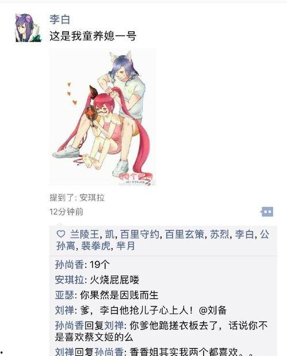287x356 pixels.
Task: Reply to 孙尚香's comment '19个'
Action: [82, 265]
